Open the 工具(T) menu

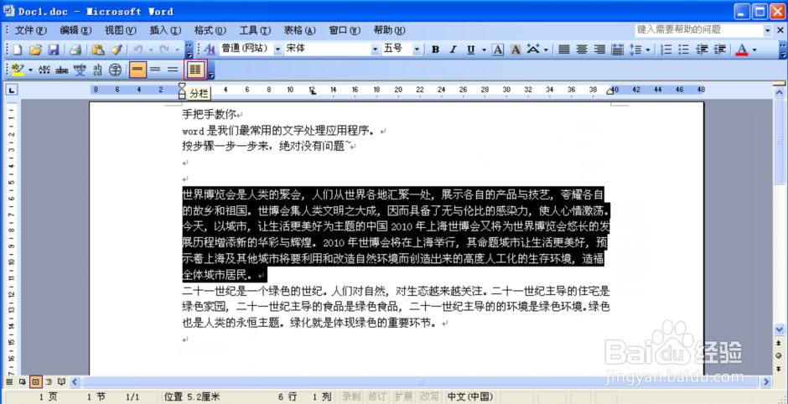click(256, 30)
